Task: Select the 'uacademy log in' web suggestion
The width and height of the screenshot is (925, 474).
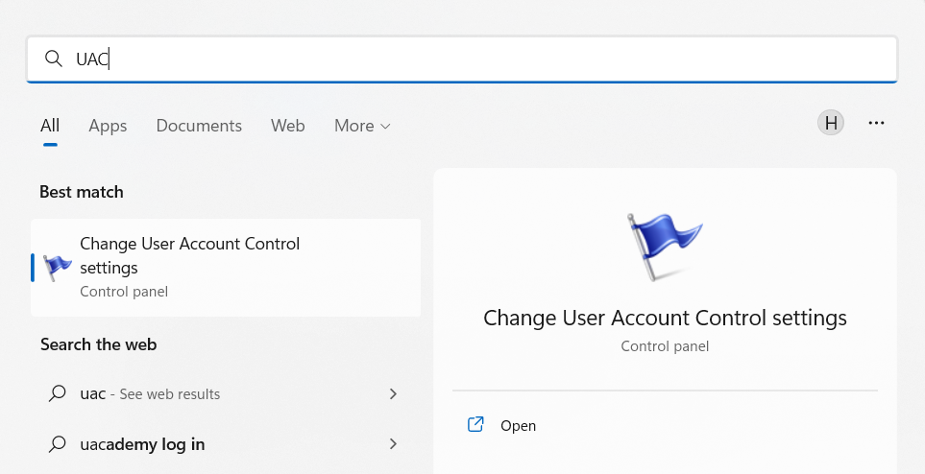Action: (142, 444)
